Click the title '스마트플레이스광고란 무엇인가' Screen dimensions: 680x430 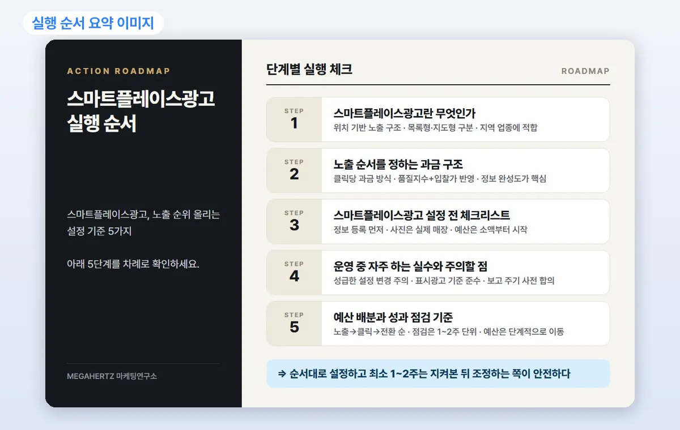[x=405, y=113]
